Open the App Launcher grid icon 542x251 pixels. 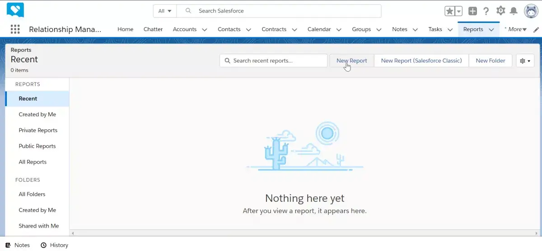15,29
